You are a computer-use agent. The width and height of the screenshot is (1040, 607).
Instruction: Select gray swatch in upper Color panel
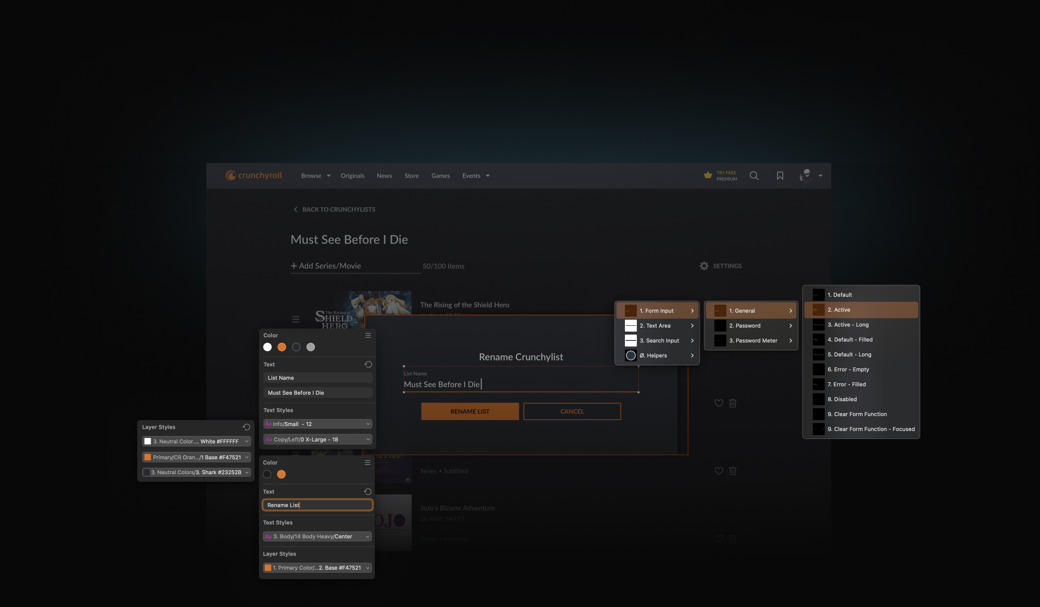pos(311,347)
